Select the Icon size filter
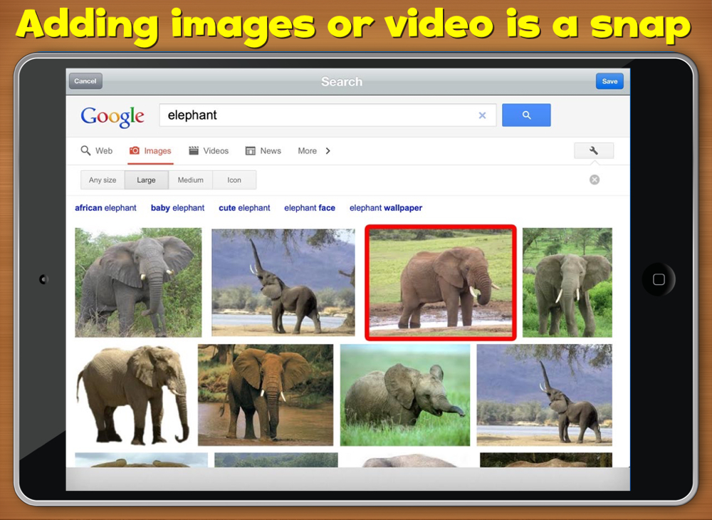Viewport: 712px width, 520px height. tap(234, 180)
